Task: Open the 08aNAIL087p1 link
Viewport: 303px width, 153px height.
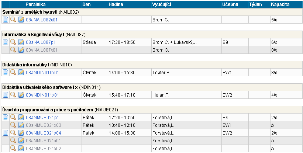Action: [40, 42]
